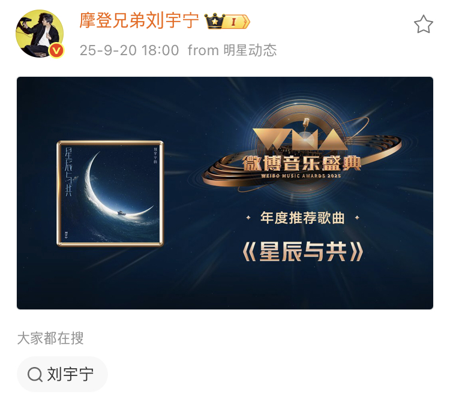Tap the orange verified V badge
This screenshot has height=397, width=450.
pos(56,51)
